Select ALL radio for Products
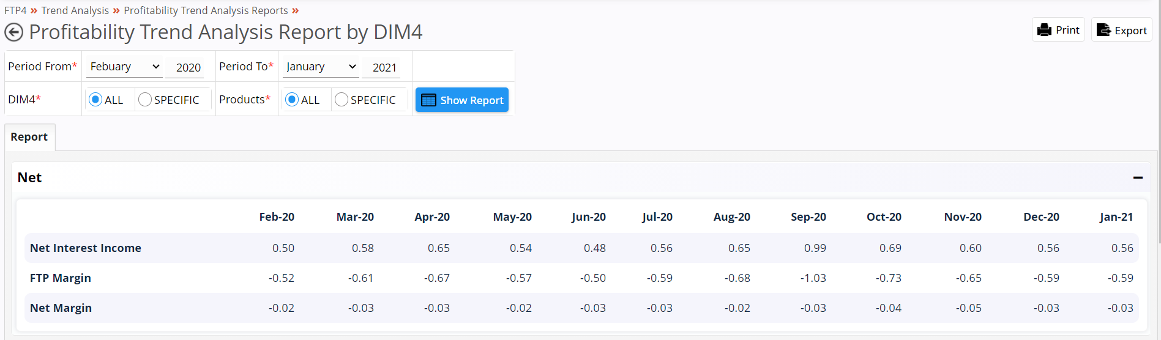 292,100
